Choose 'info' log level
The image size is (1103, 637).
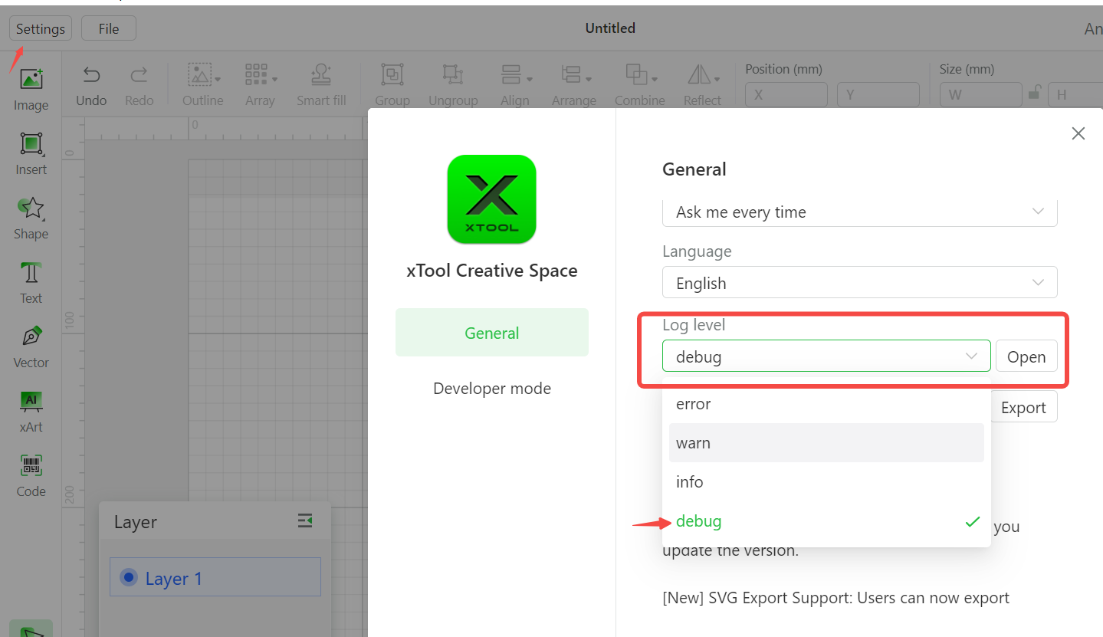tap(826, 482)
